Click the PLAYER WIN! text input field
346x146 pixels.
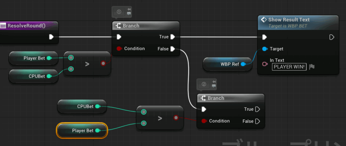289,67
